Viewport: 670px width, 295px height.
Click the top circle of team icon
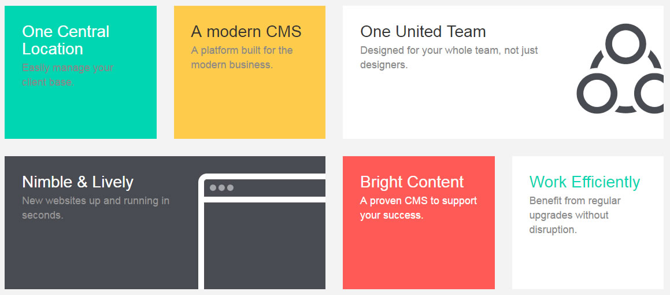tap(625, 43)
